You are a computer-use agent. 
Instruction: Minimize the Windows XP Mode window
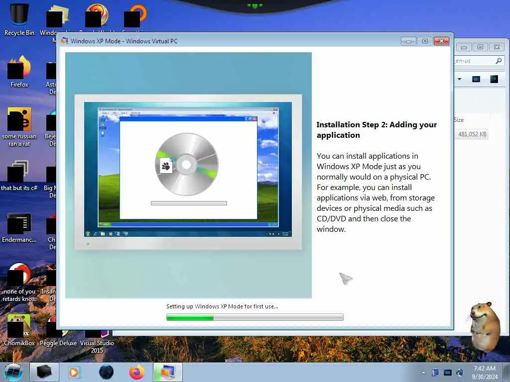pos(408,41)
